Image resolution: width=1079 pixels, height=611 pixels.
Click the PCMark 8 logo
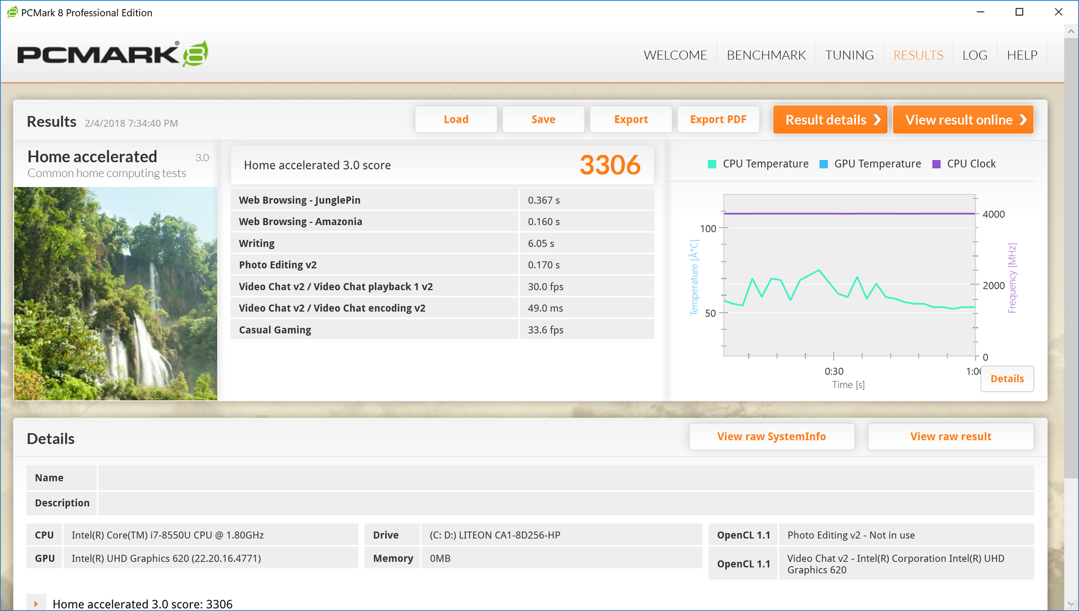click(x=112, y=54)
